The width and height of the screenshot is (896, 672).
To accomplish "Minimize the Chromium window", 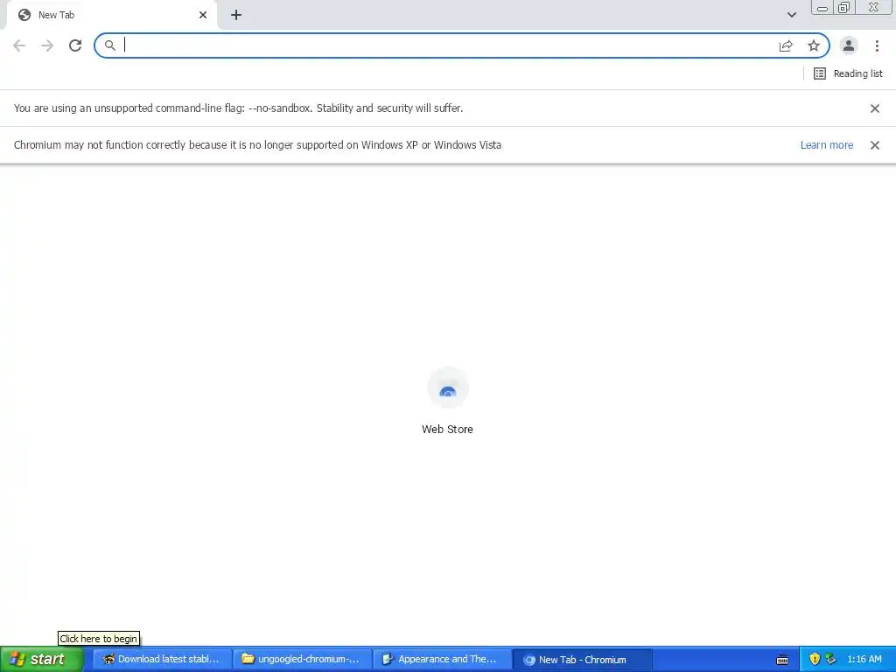I will [x=822, y=7].
